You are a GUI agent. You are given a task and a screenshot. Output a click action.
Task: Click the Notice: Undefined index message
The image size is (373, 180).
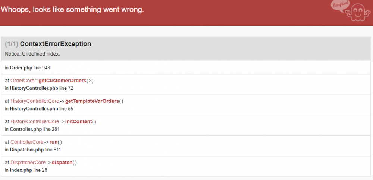point(32,54)
